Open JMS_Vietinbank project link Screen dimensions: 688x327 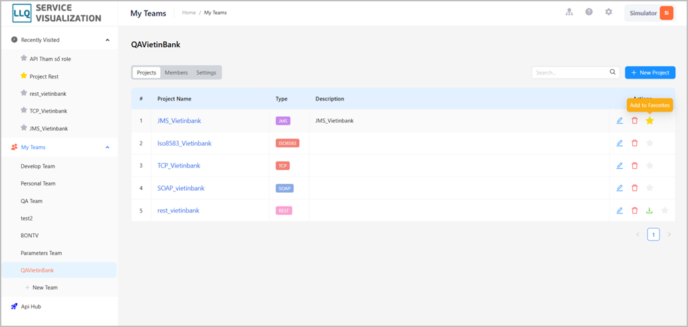pyautogui.click(x=179, y=121)
